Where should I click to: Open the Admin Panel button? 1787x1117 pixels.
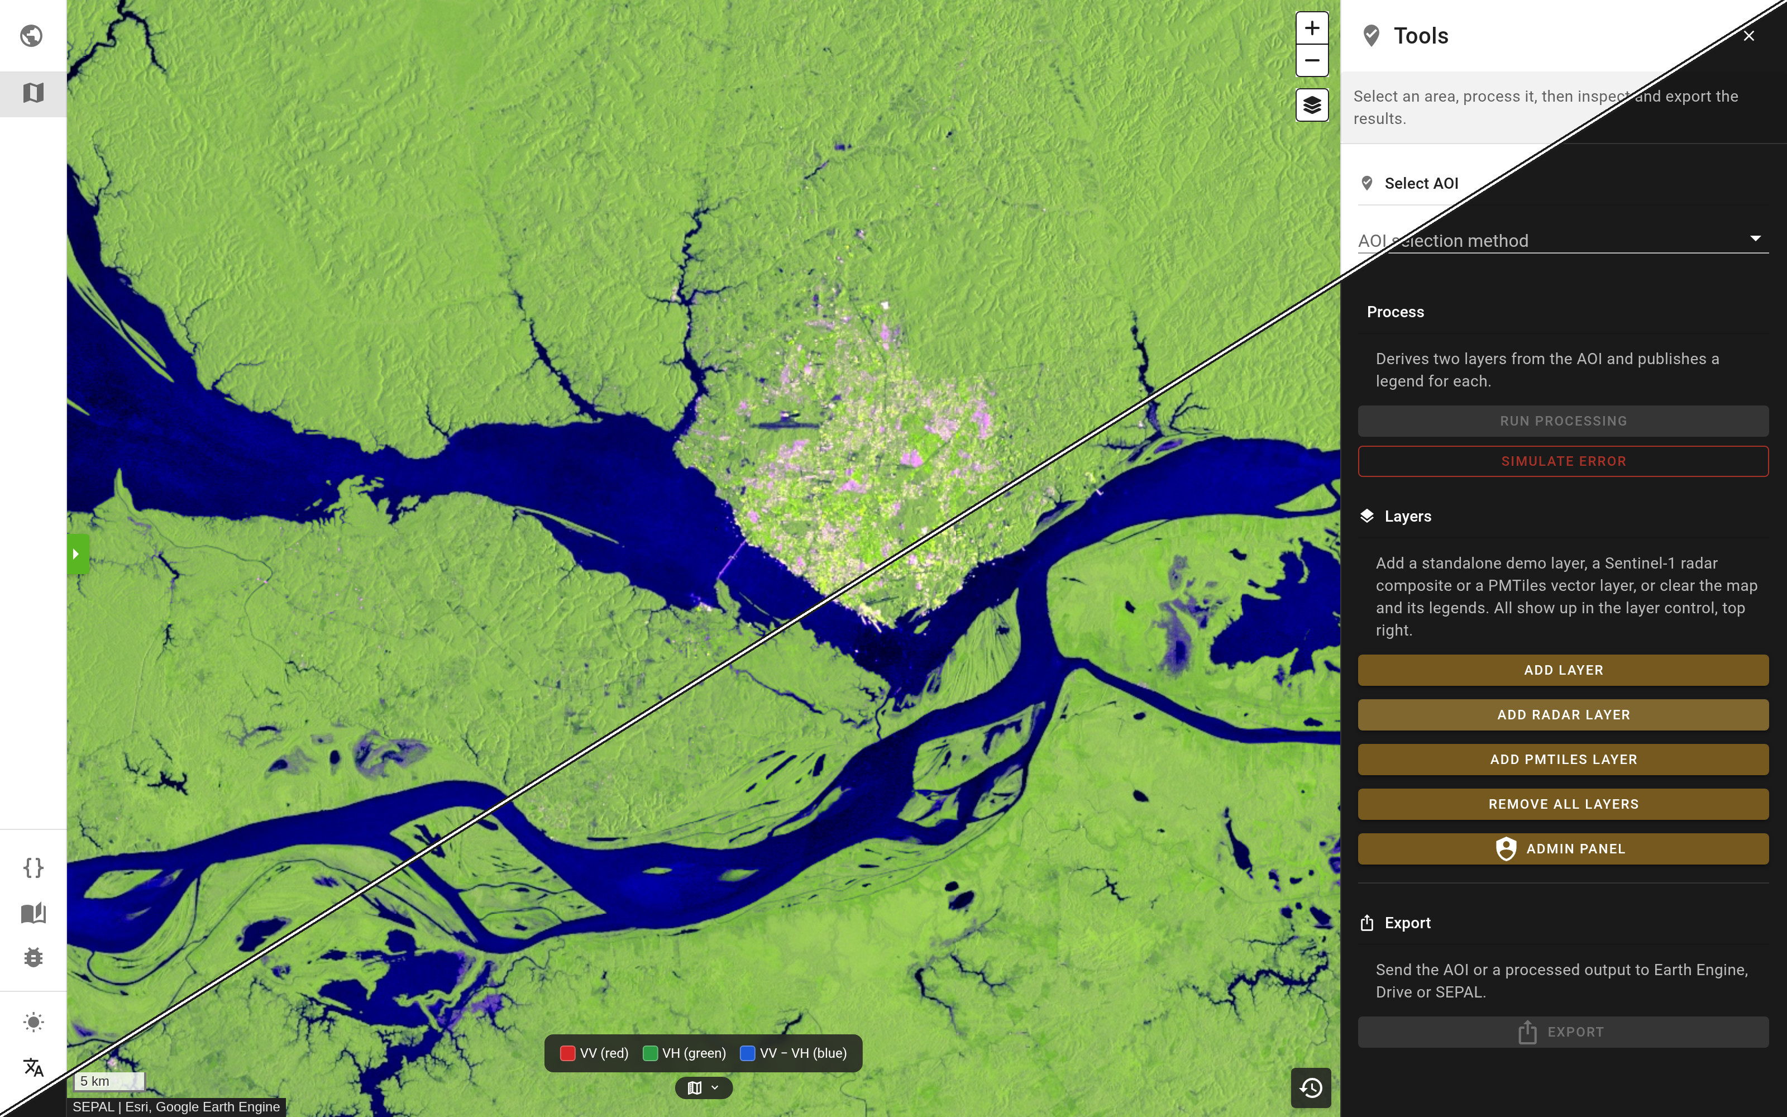(1563, 849)
